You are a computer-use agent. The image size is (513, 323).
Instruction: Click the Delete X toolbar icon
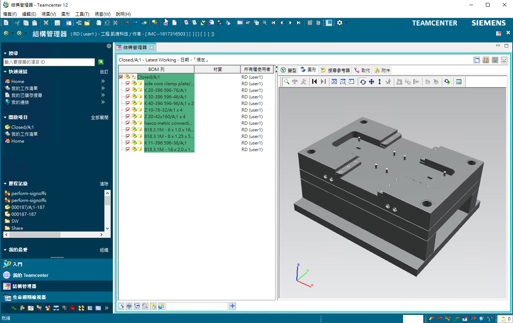click(x=46, y=23)
